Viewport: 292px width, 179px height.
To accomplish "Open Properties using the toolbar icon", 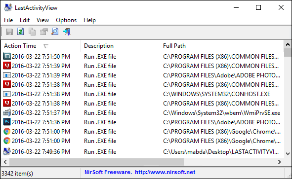I will [44, 32].
